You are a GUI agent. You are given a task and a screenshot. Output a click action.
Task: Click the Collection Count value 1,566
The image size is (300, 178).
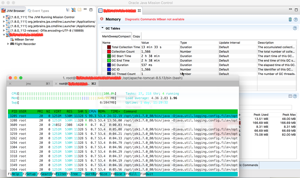(146, 52)
